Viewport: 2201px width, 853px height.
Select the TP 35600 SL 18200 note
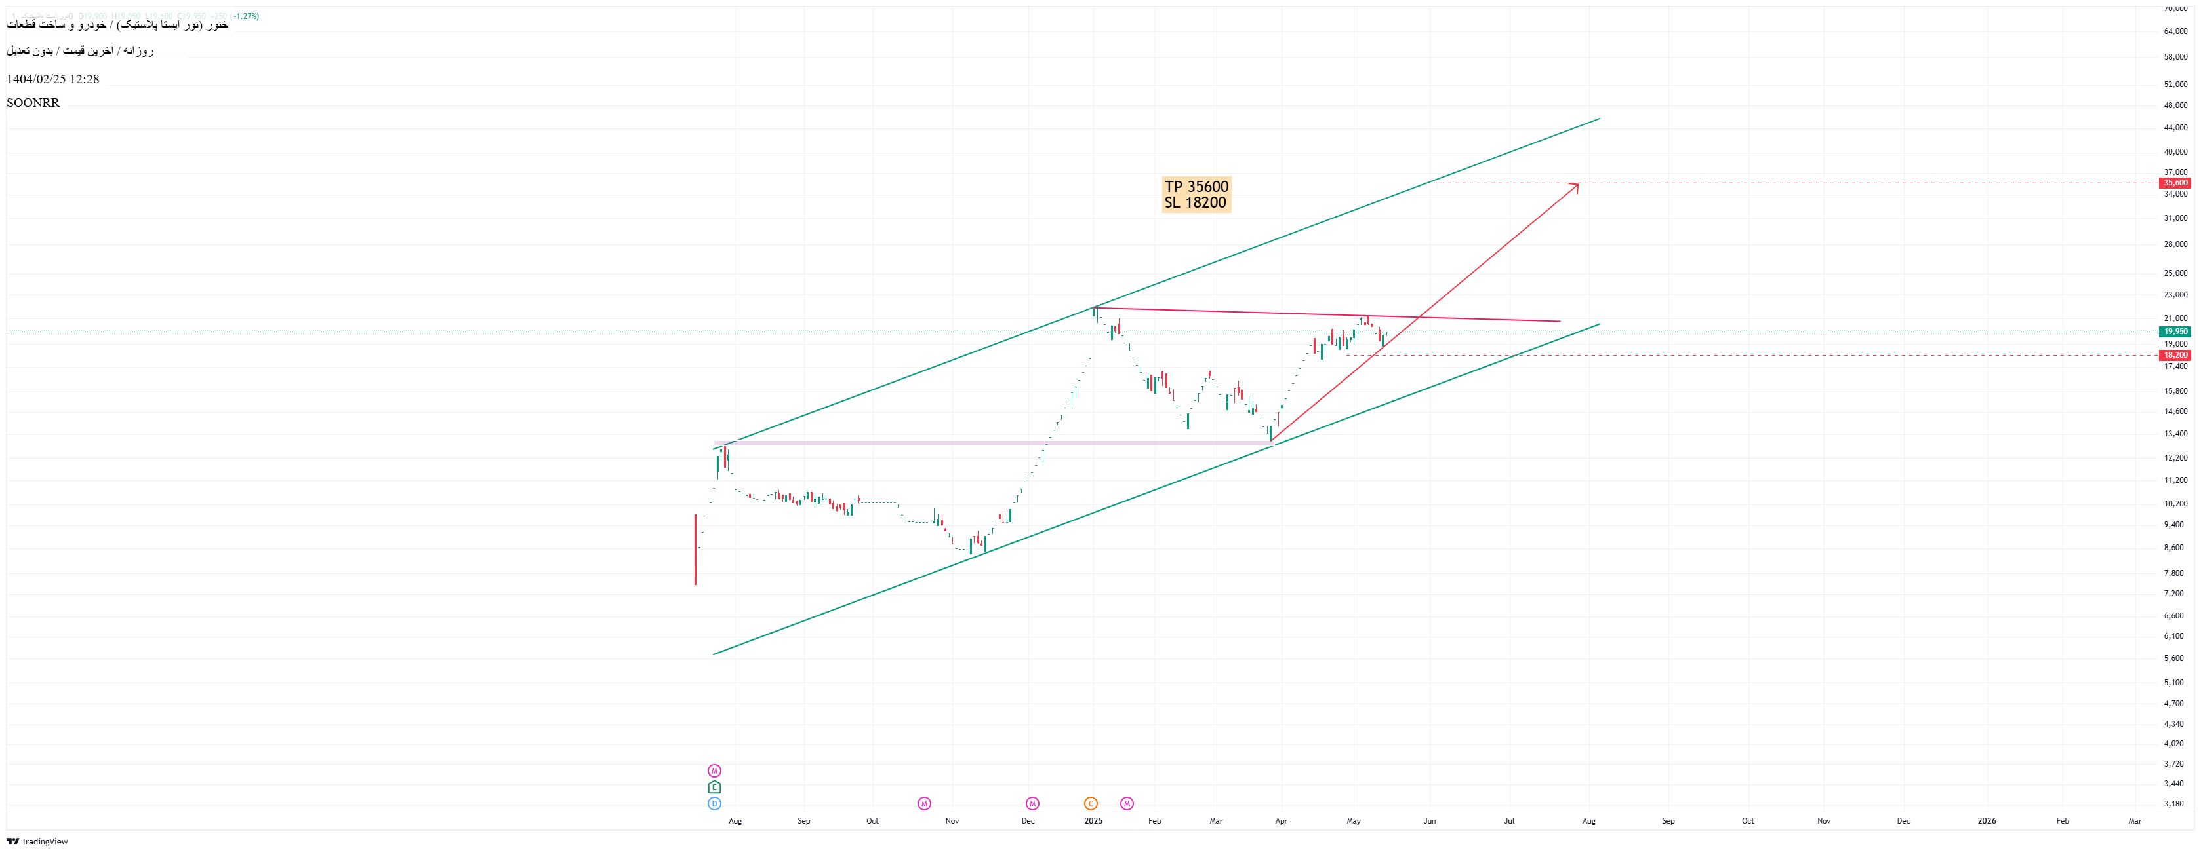click(1196, 195)
